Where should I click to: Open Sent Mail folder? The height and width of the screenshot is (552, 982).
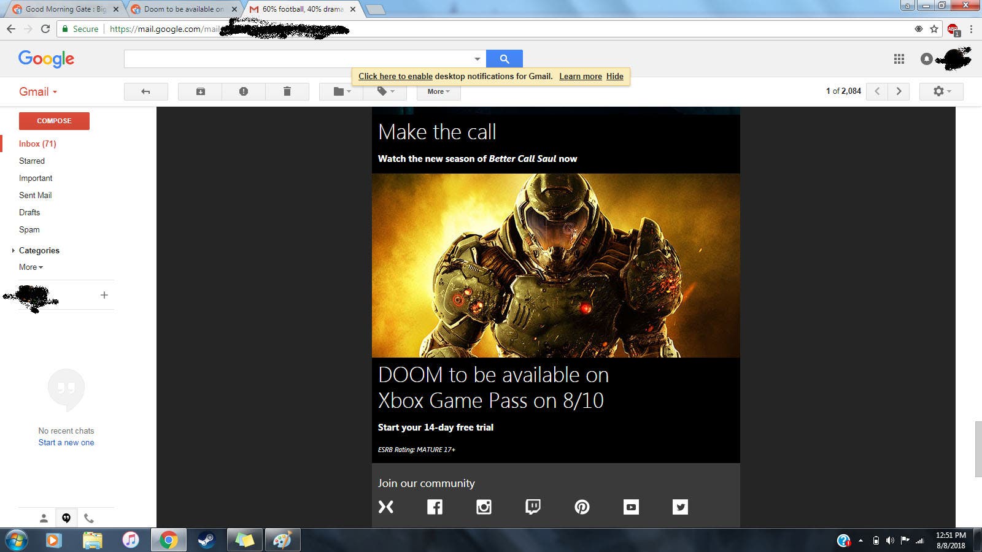click(35, 195)
